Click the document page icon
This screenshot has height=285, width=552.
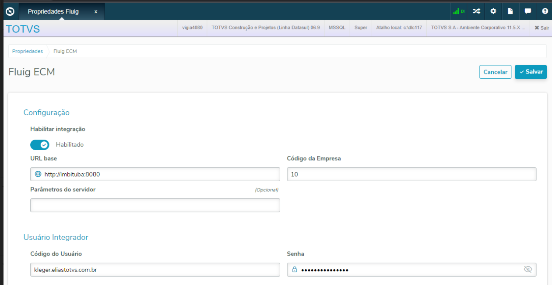pos(510,11)
